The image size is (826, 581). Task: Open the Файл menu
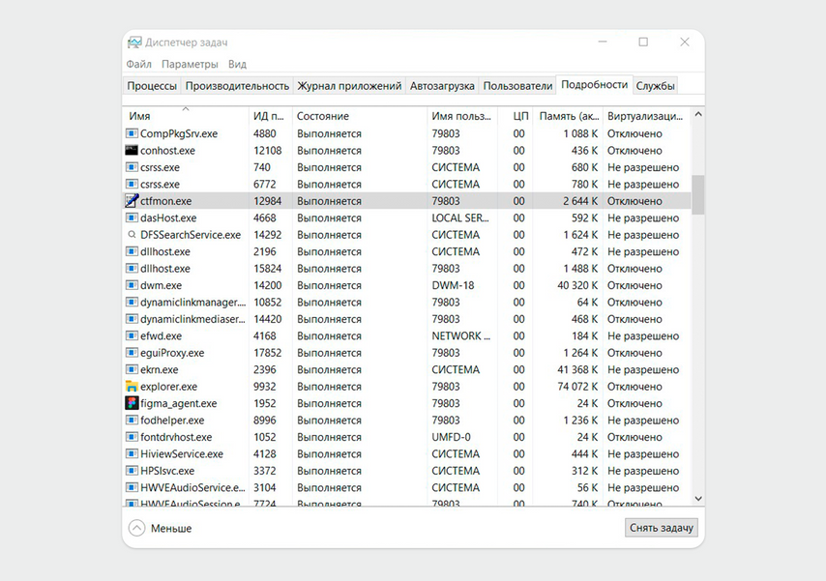[138, 64]
